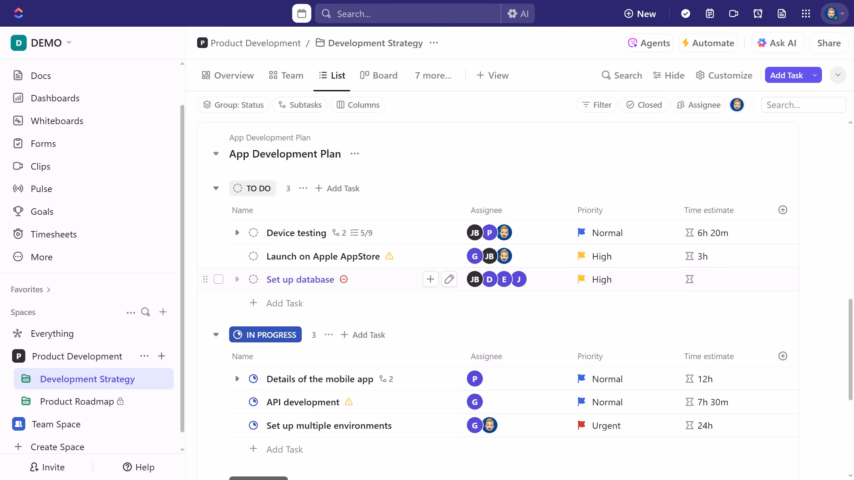854x480 pixels.
Task: Open Ask AI
Action: (x=777, y=43)
